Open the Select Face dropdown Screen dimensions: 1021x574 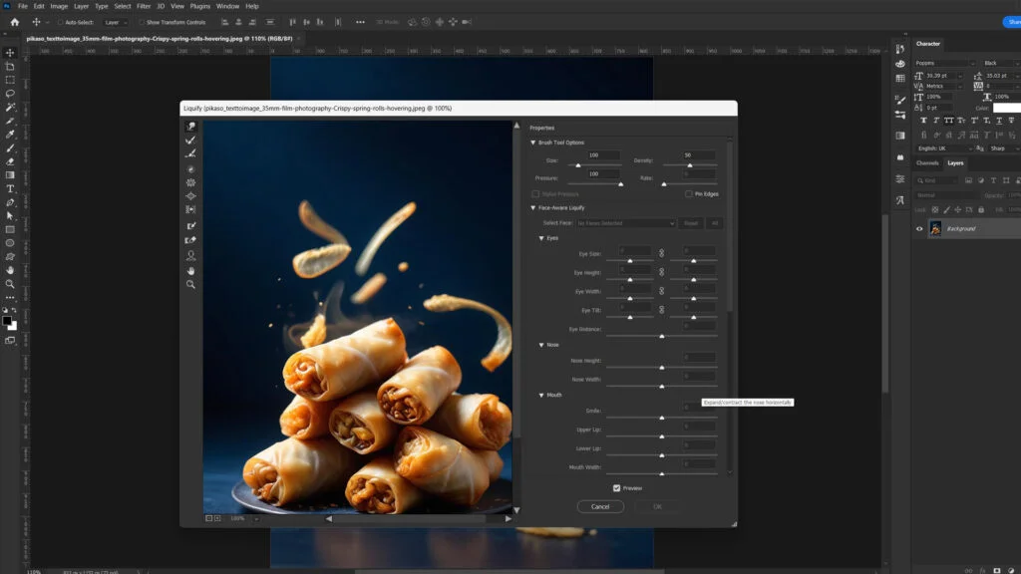click(x=625, y=223)
